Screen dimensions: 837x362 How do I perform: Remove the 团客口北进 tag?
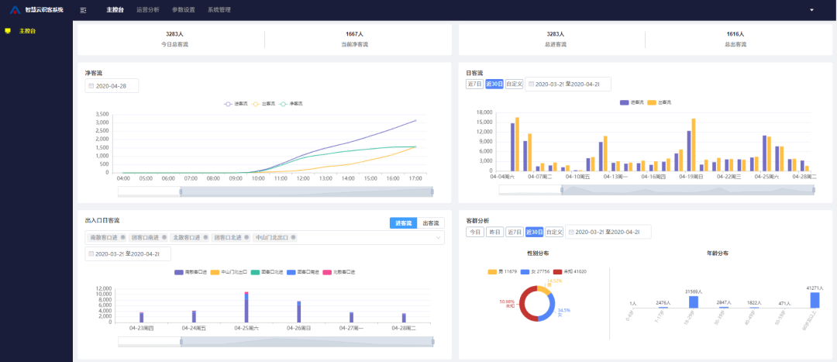pos(246,238)
